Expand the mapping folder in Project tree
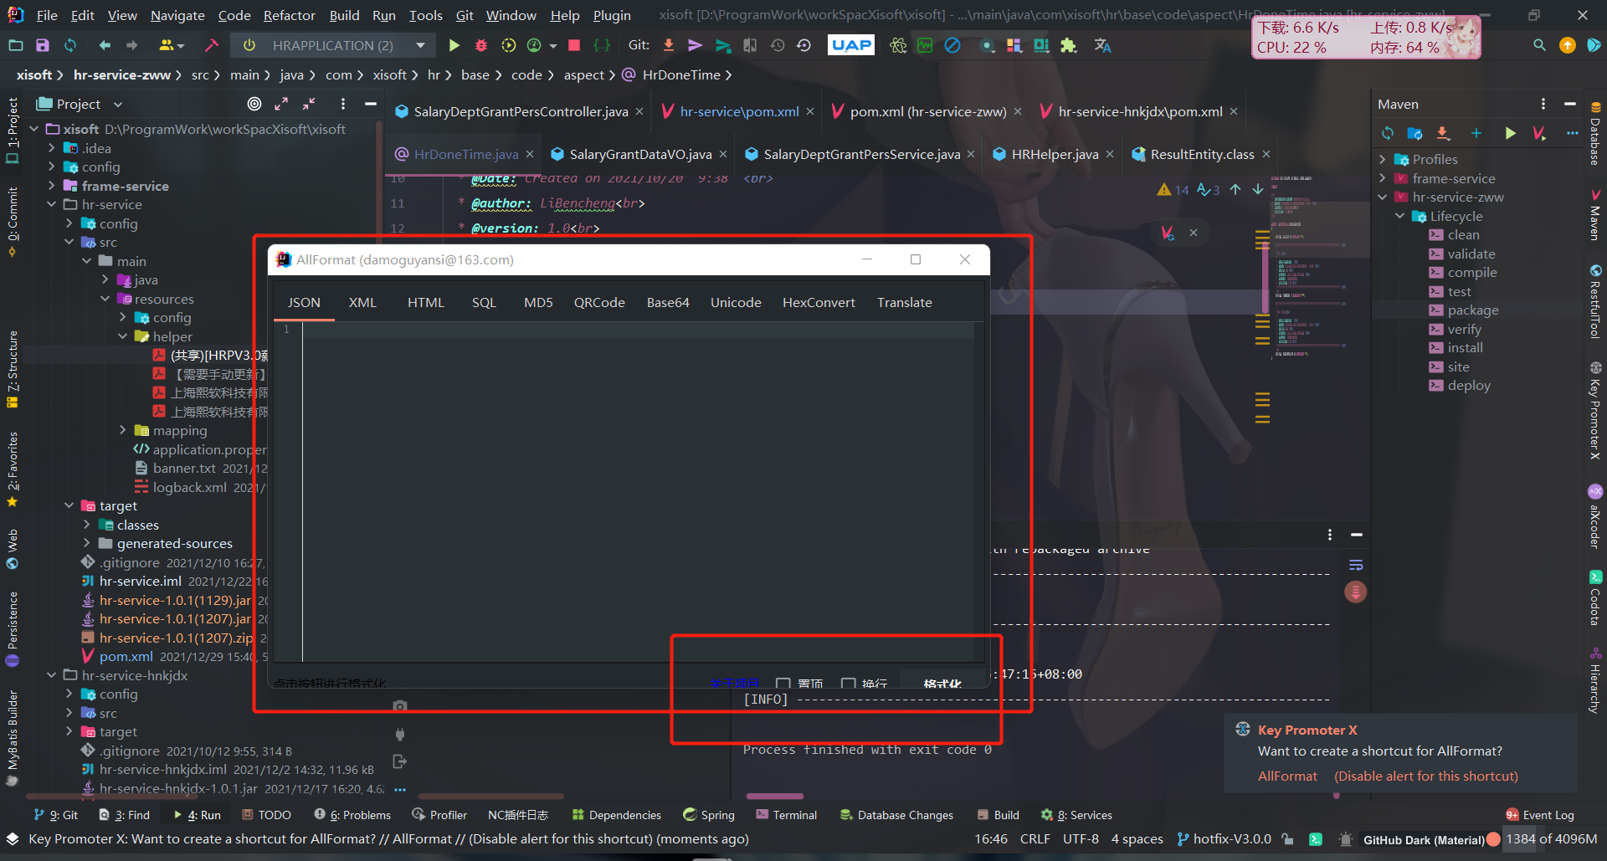The height and width of the screenshot is (861, 1607). click(x=123, y=430)
